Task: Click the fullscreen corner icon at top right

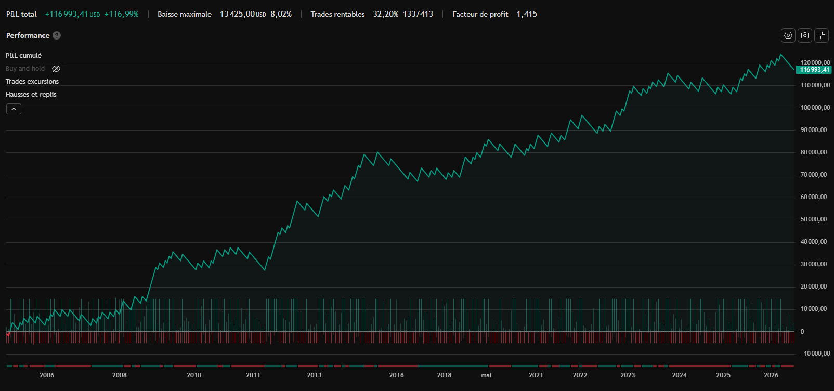Action: click(x=822, y=35)
